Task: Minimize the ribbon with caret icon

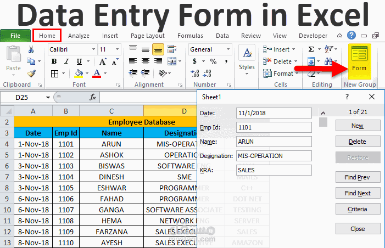Action: [339, 36]
